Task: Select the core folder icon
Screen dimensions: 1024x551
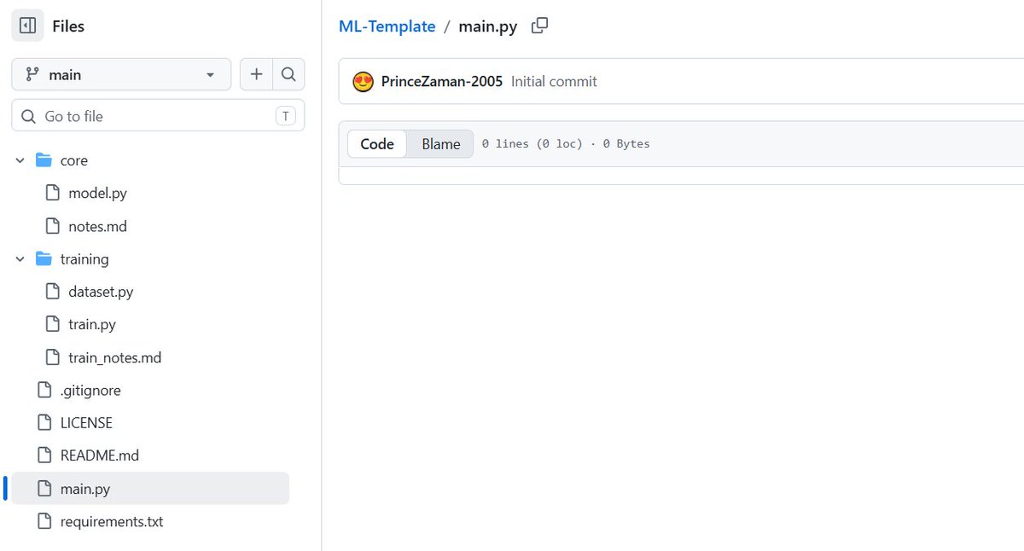Action: click(x=44, y=160)
